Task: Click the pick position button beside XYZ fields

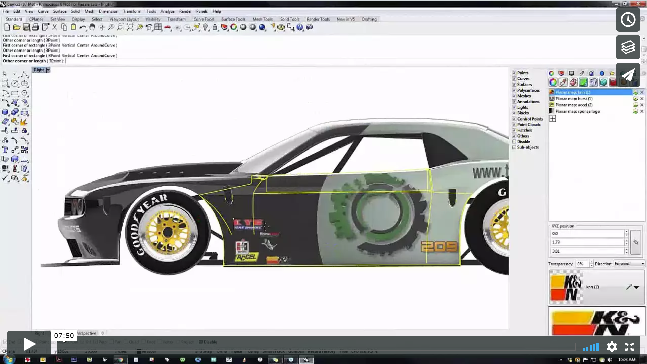Action: [636, 242]
